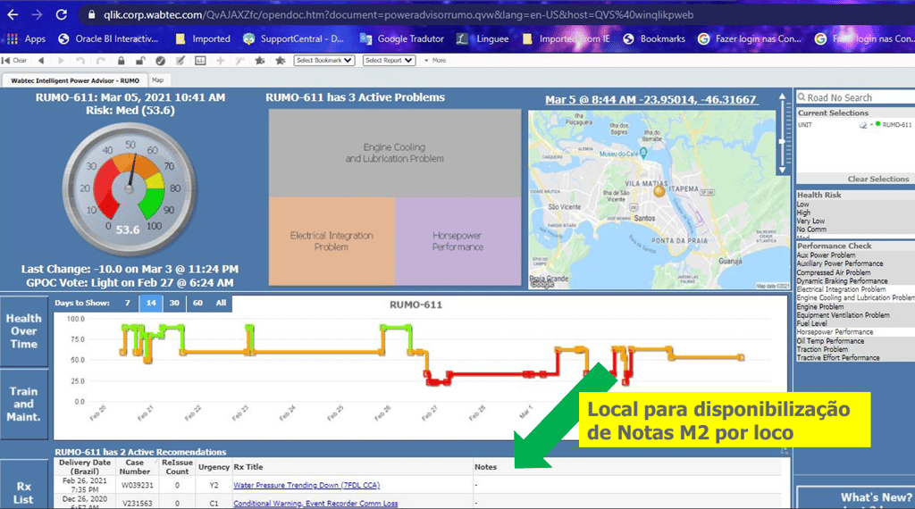Select No Comm in Health Risk list
The width and height of the screenshot is (915, 509).
811,229
